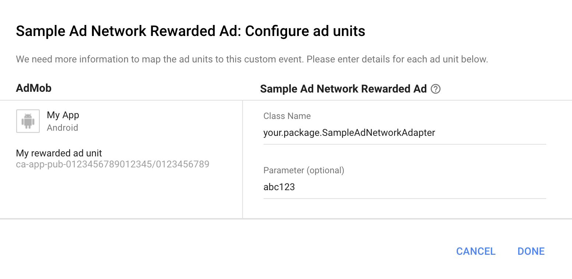The width and height of the screenshot is (572, 279).
Task: Click the Android platform label under My App
Action: 63,128
